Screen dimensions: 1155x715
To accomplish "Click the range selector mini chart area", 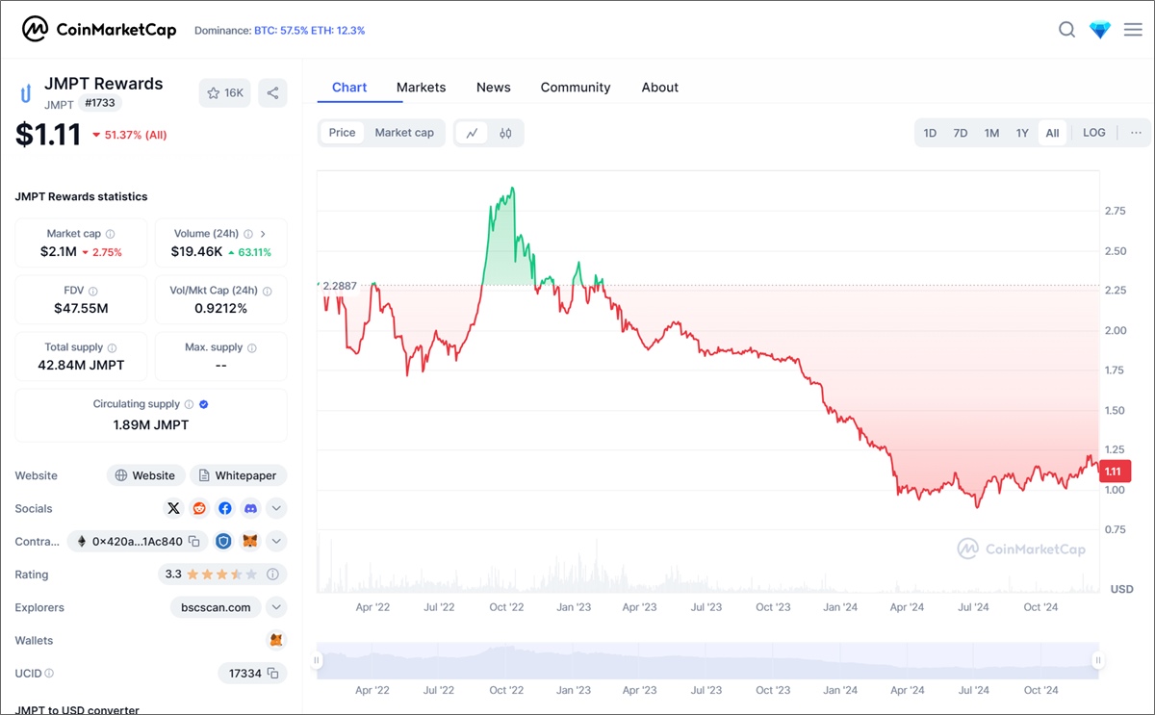I will (706, 660).
